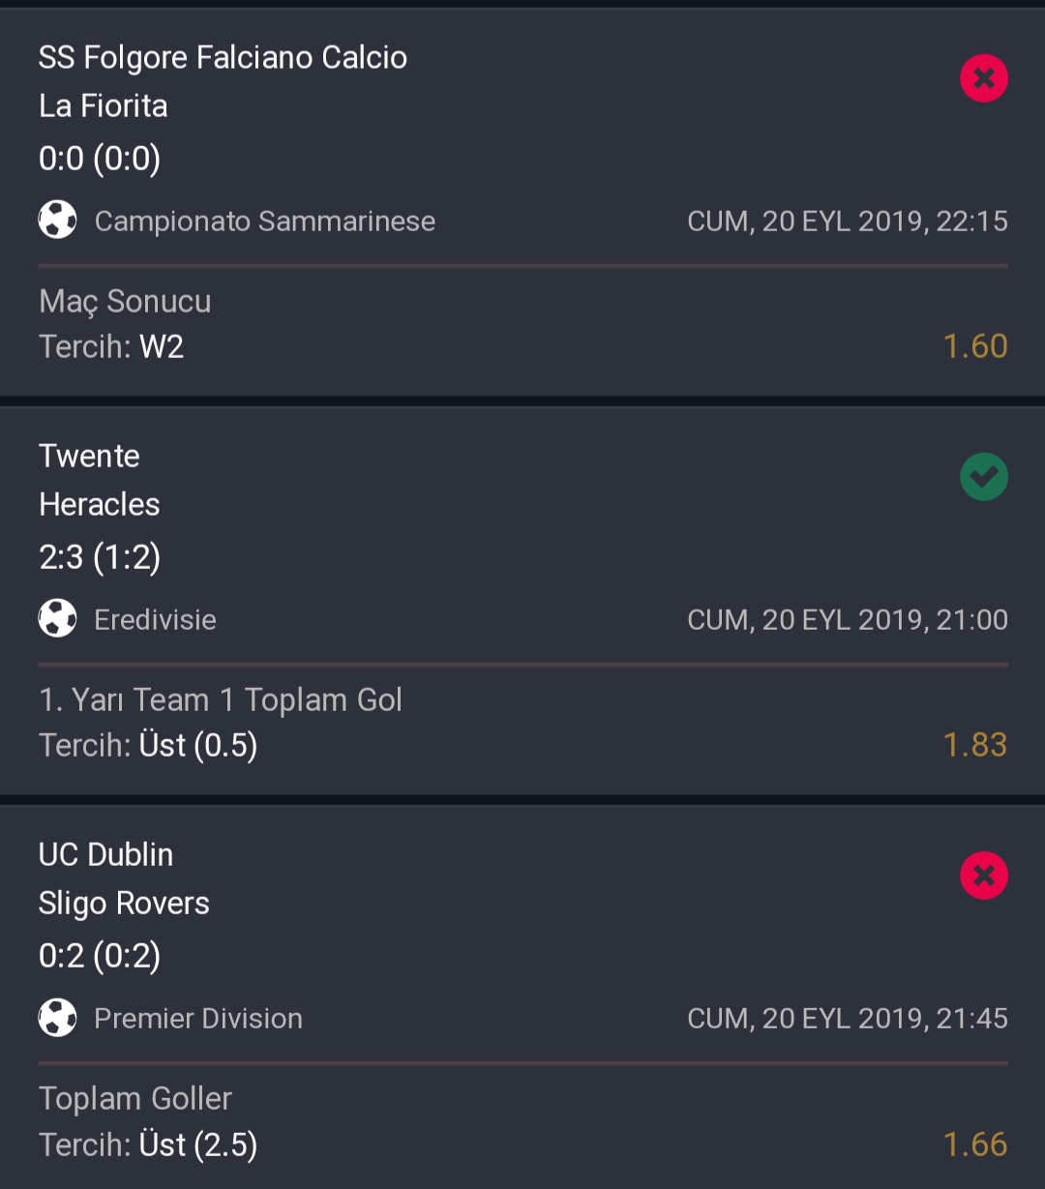1045x1189 pixels.
Task: Click soccer ball icon beside Eredivisie
Action: (57, 619)
